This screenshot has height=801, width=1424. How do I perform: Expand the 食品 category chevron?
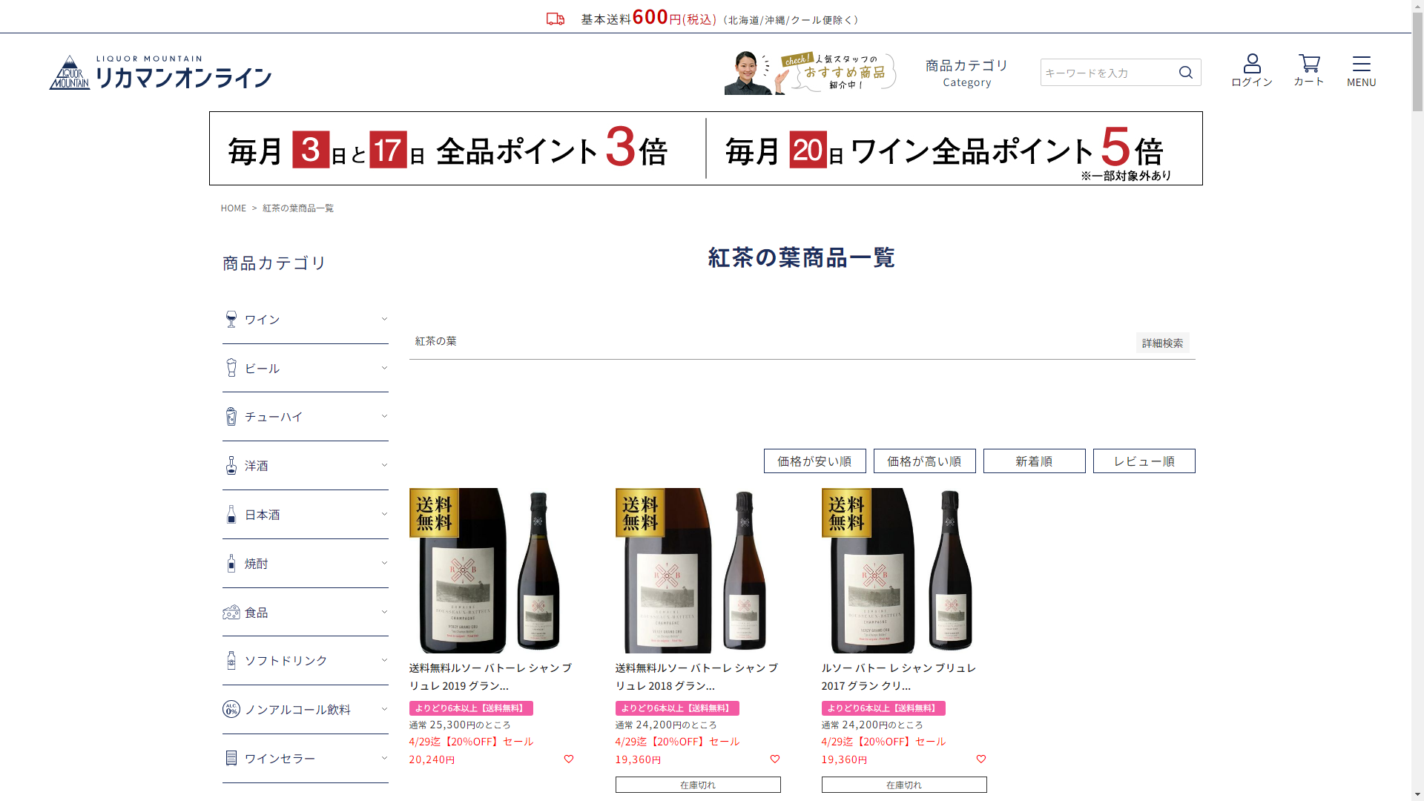pos(384,612)
